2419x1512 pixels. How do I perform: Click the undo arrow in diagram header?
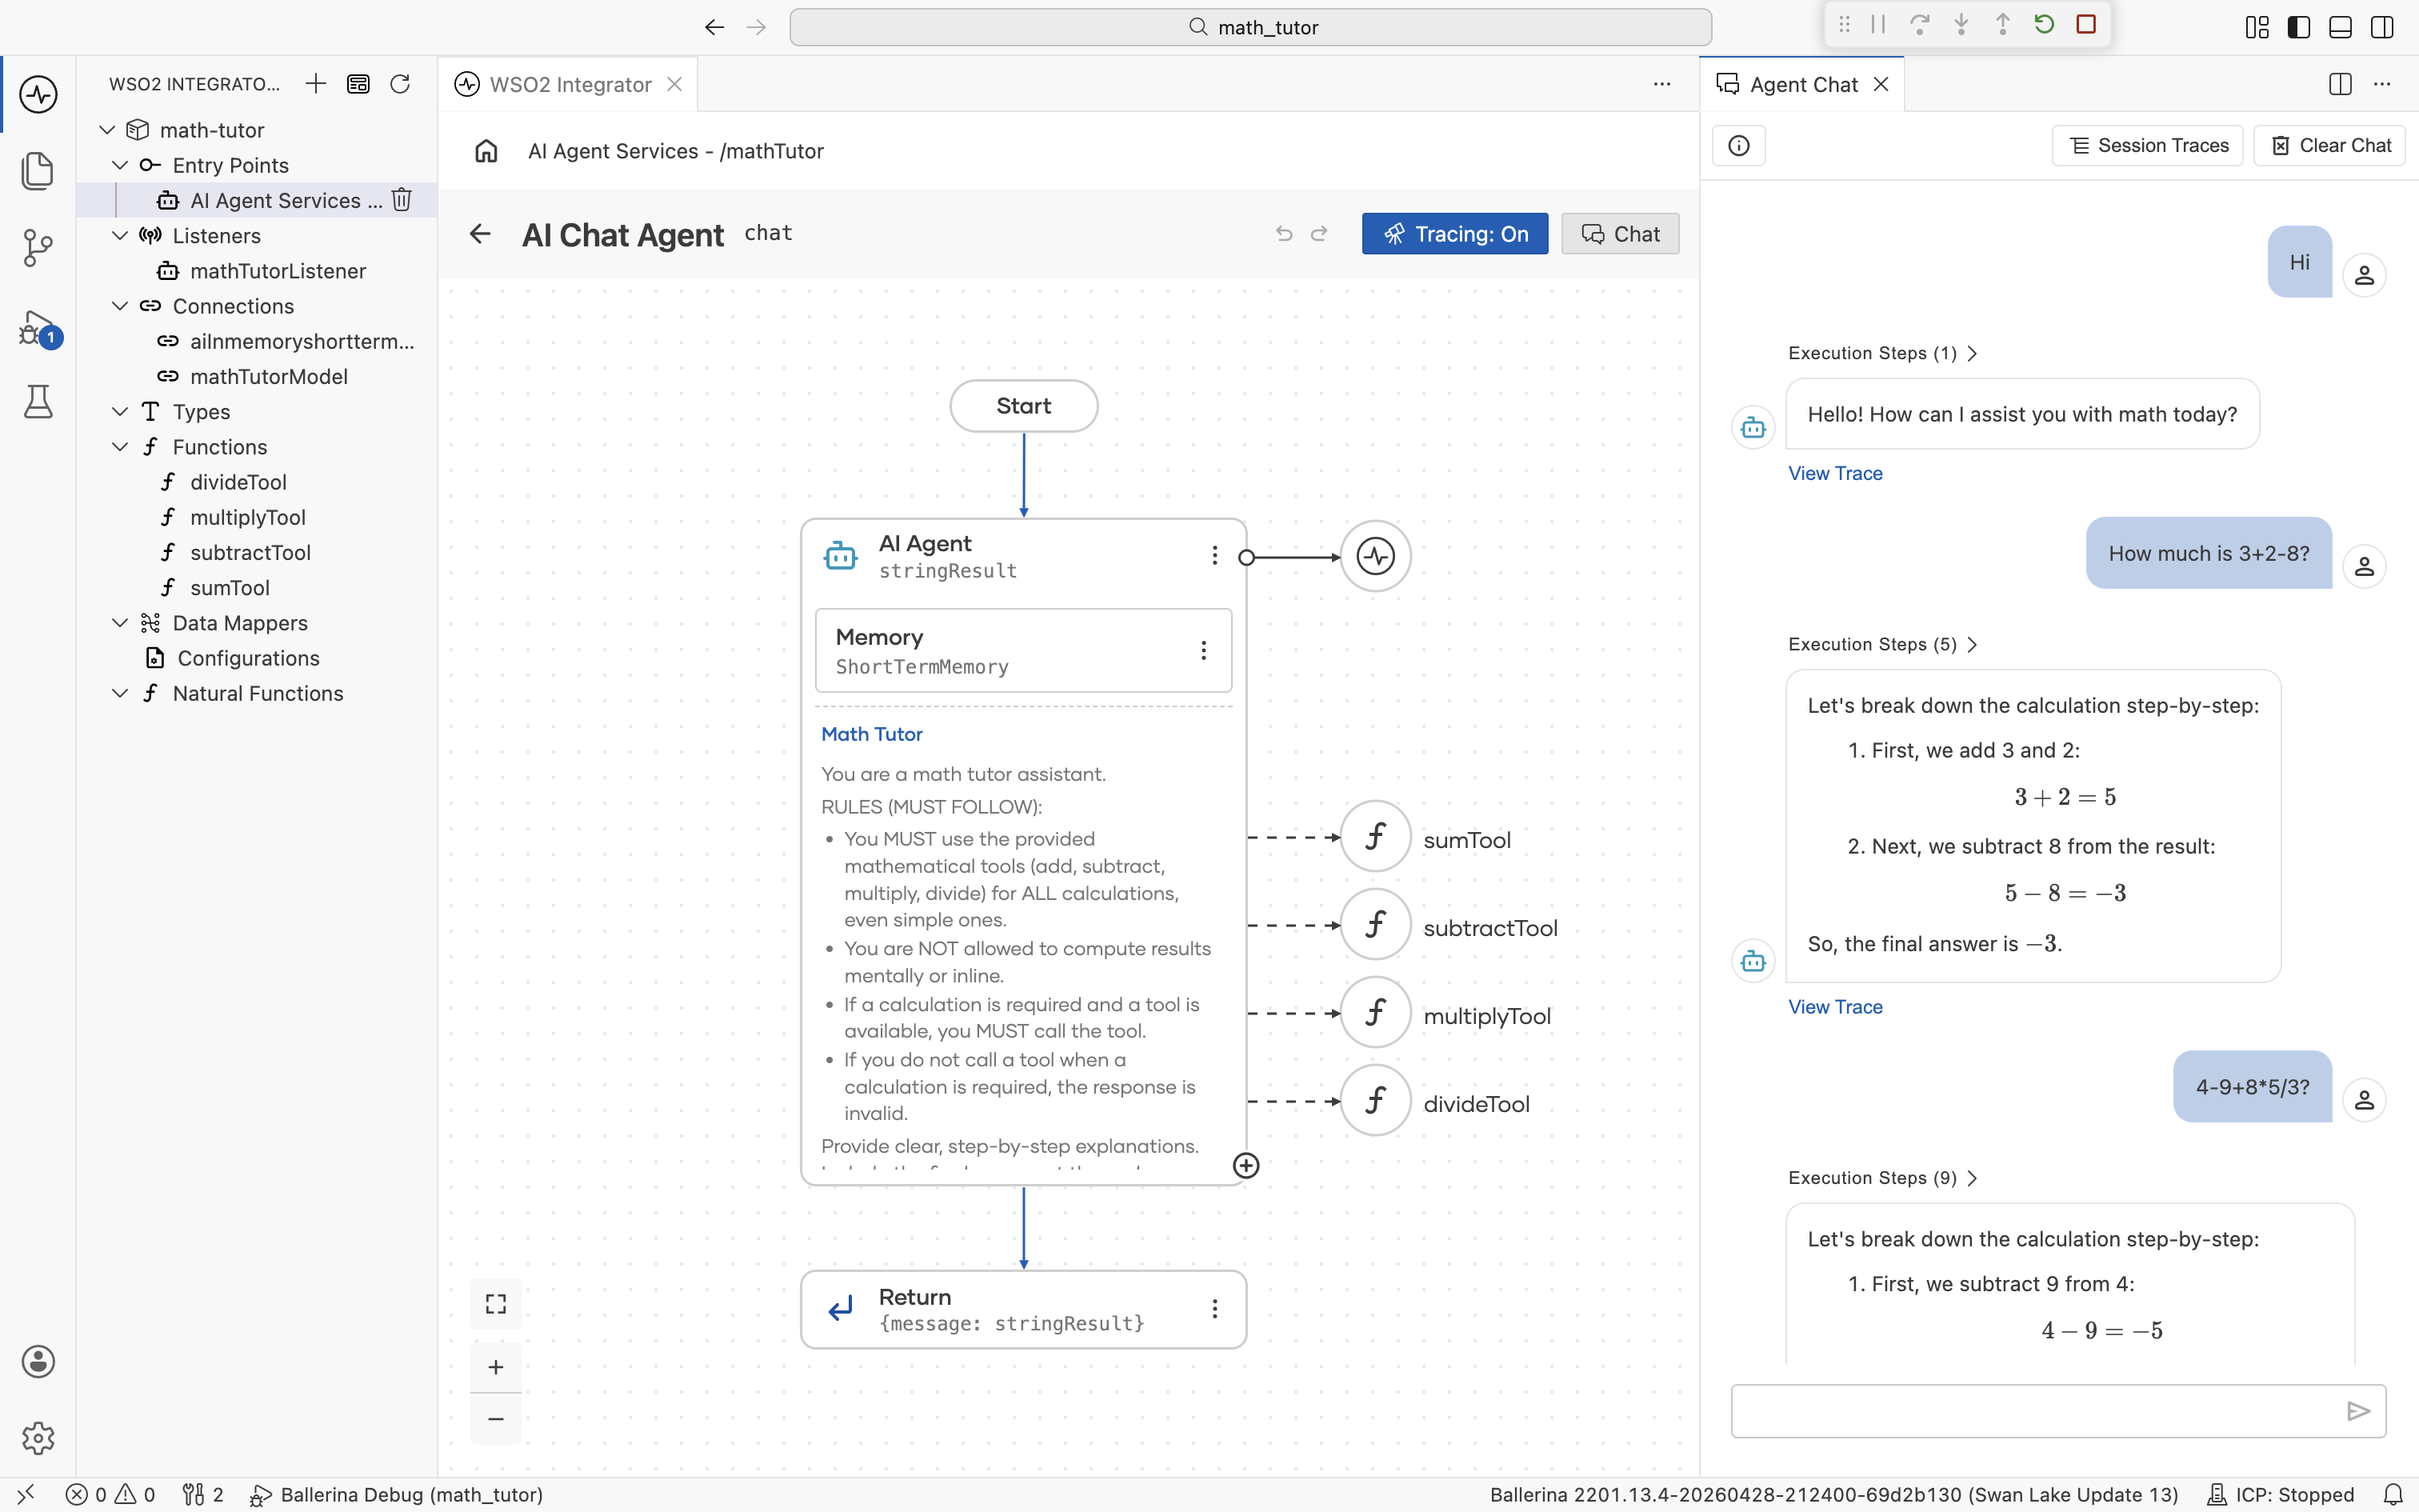[1285, 234]
